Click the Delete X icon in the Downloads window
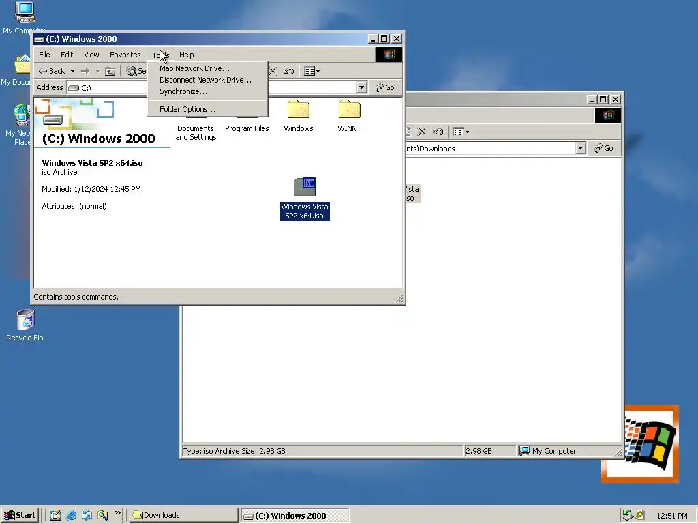 pos(421,132)
